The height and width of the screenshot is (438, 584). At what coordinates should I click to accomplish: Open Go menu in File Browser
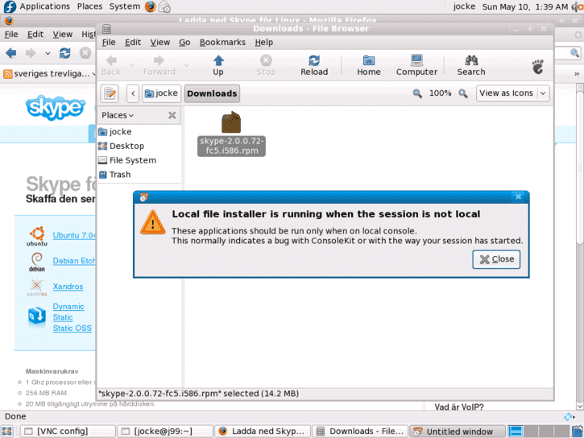tap(184, 43)
